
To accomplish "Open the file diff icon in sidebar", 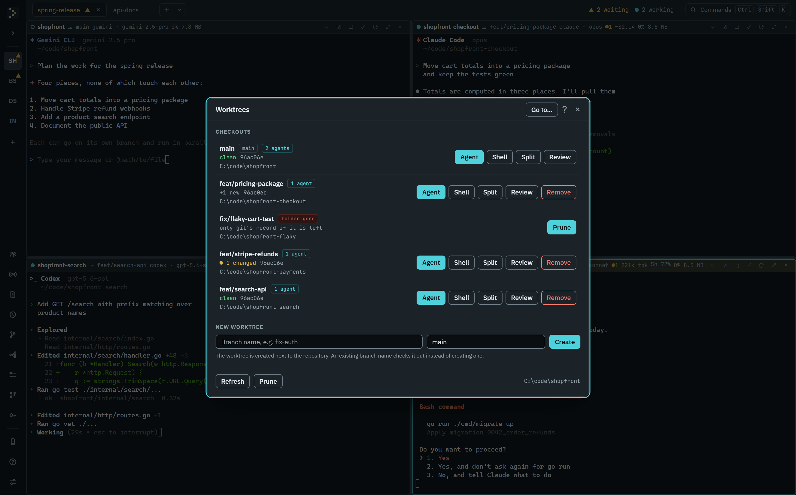I will (13, 295).
